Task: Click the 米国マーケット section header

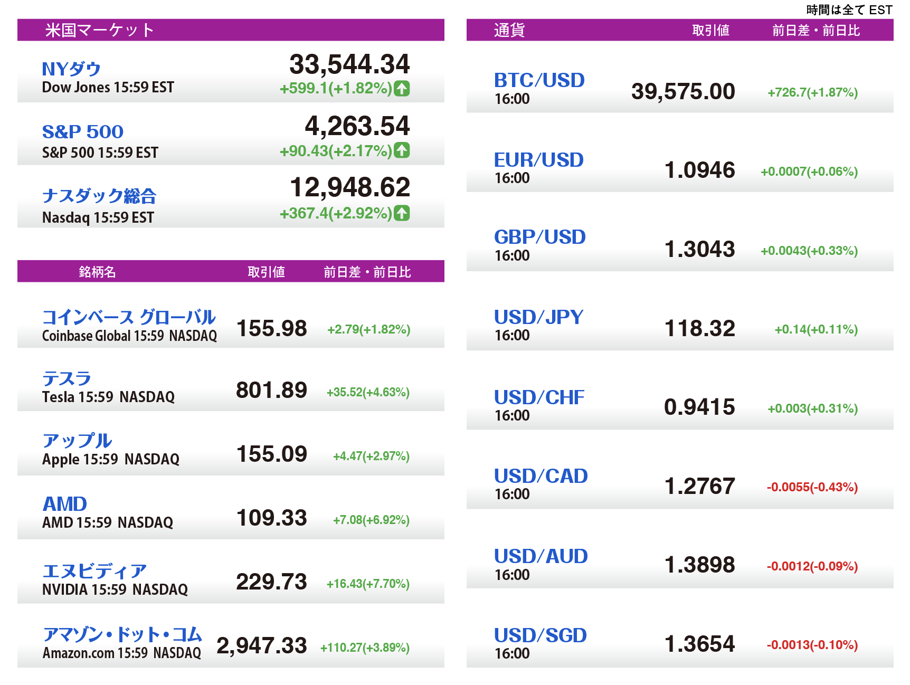Action: click(x=99, y=30)
